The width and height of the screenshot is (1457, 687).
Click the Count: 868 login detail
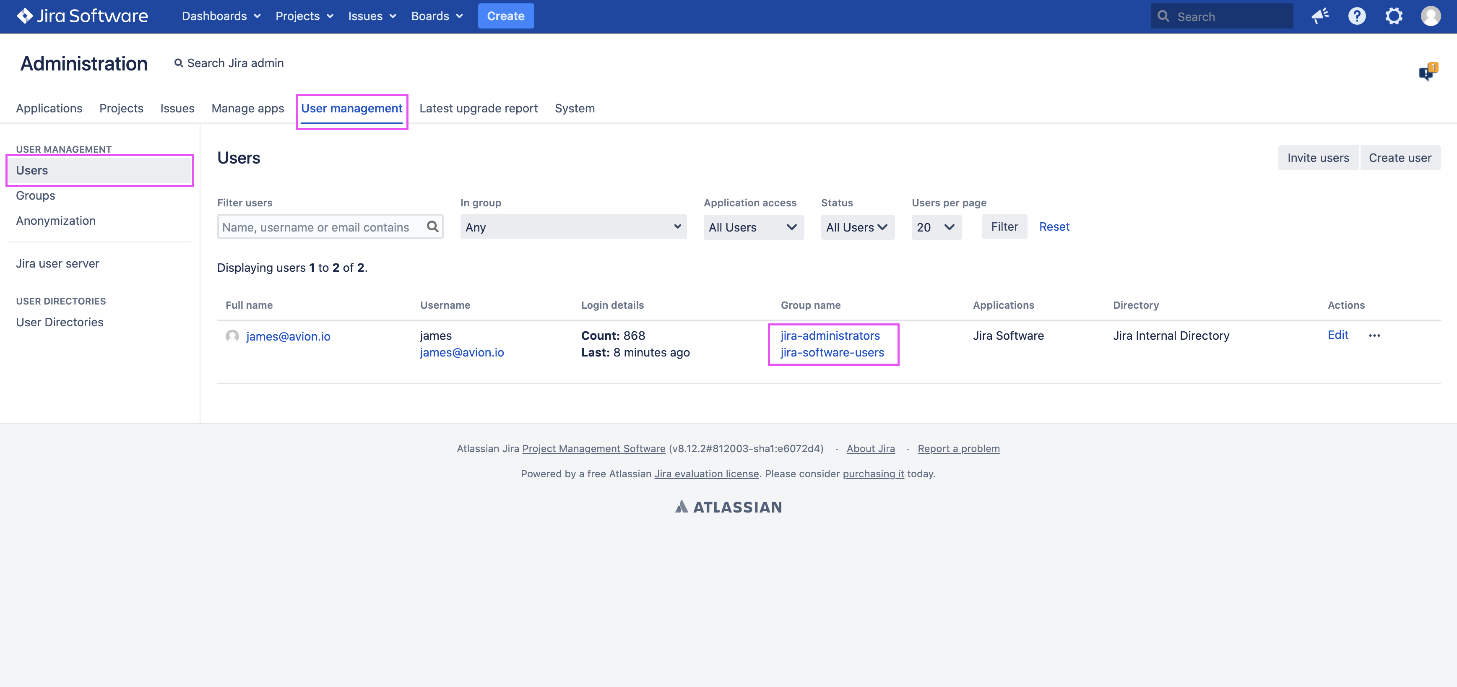pos(613,335)
